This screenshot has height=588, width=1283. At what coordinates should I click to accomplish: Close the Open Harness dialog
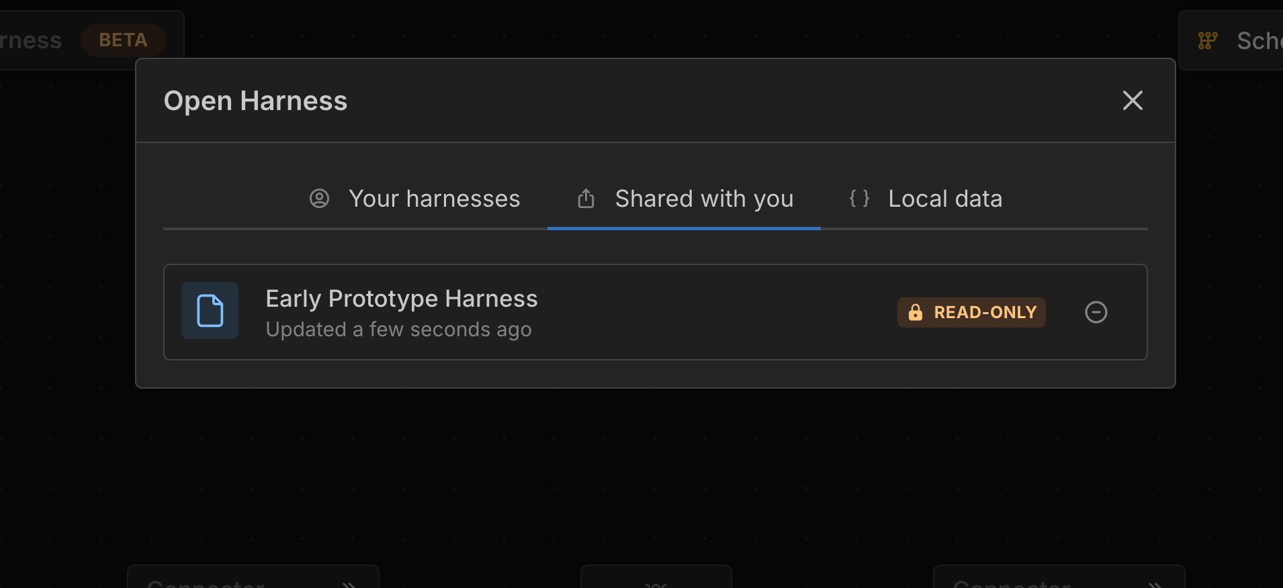[x=1133, y=101]
